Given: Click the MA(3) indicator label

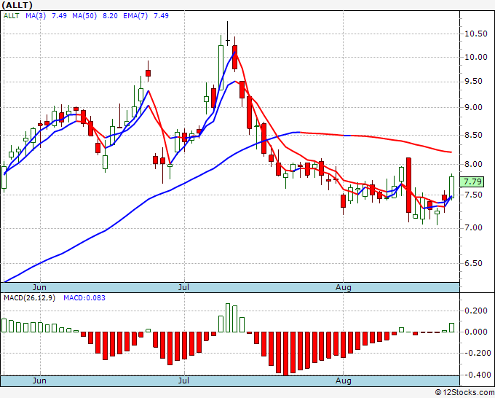Looking at the screenshot, I should pos(36,16).
